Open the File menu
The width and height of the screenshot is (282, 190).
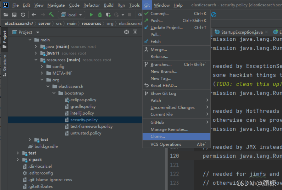[x=16, y=5]
